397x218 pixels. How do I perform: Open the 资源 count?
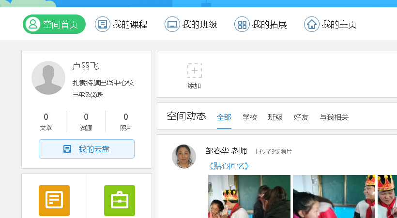tap(86, 121)
